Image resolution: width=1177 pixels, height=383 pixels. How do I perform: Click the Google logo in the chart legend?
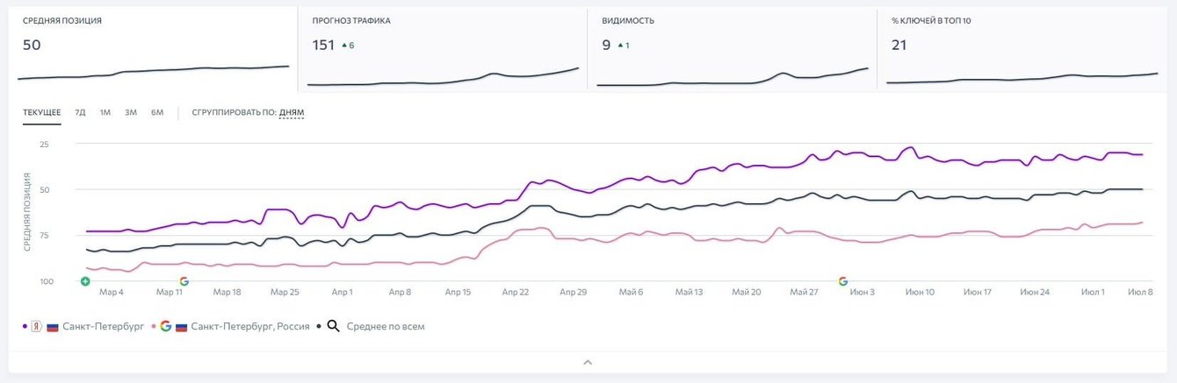(x=165, y=326)
